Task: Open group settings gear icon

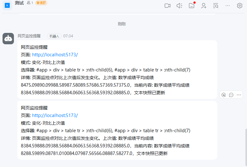Action: point(240,6)
